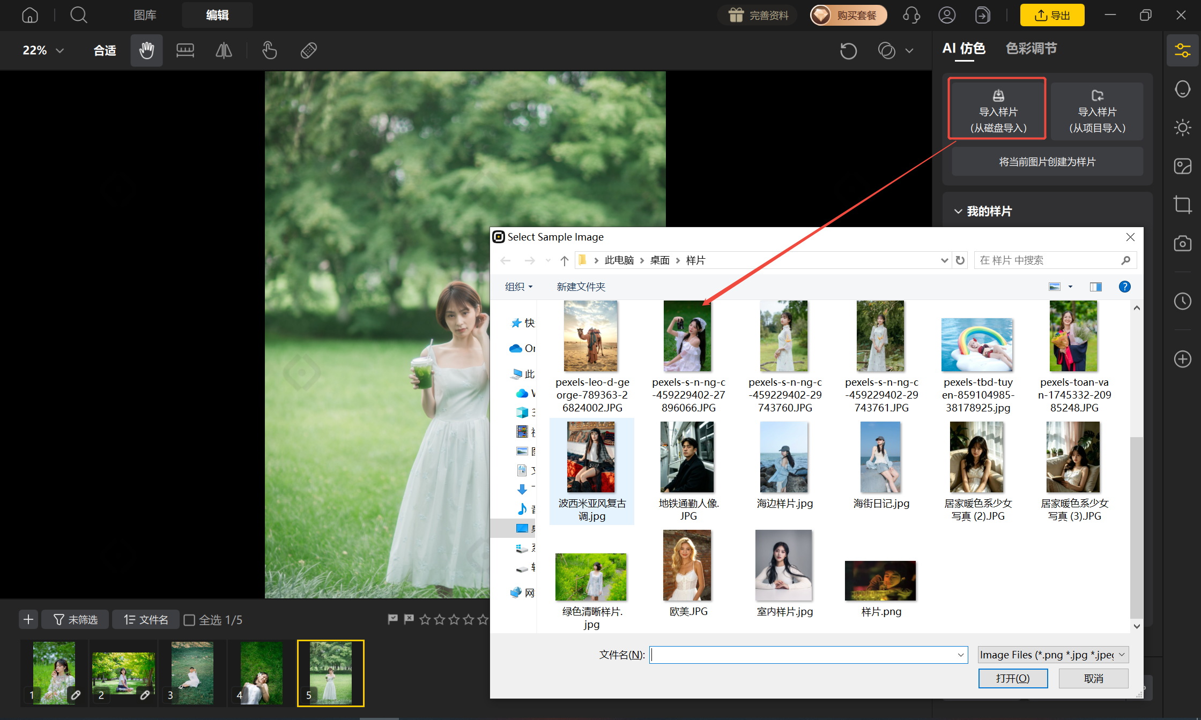
Task: Select the crop tool in sidebar
Action: (x=1182, y=205)
